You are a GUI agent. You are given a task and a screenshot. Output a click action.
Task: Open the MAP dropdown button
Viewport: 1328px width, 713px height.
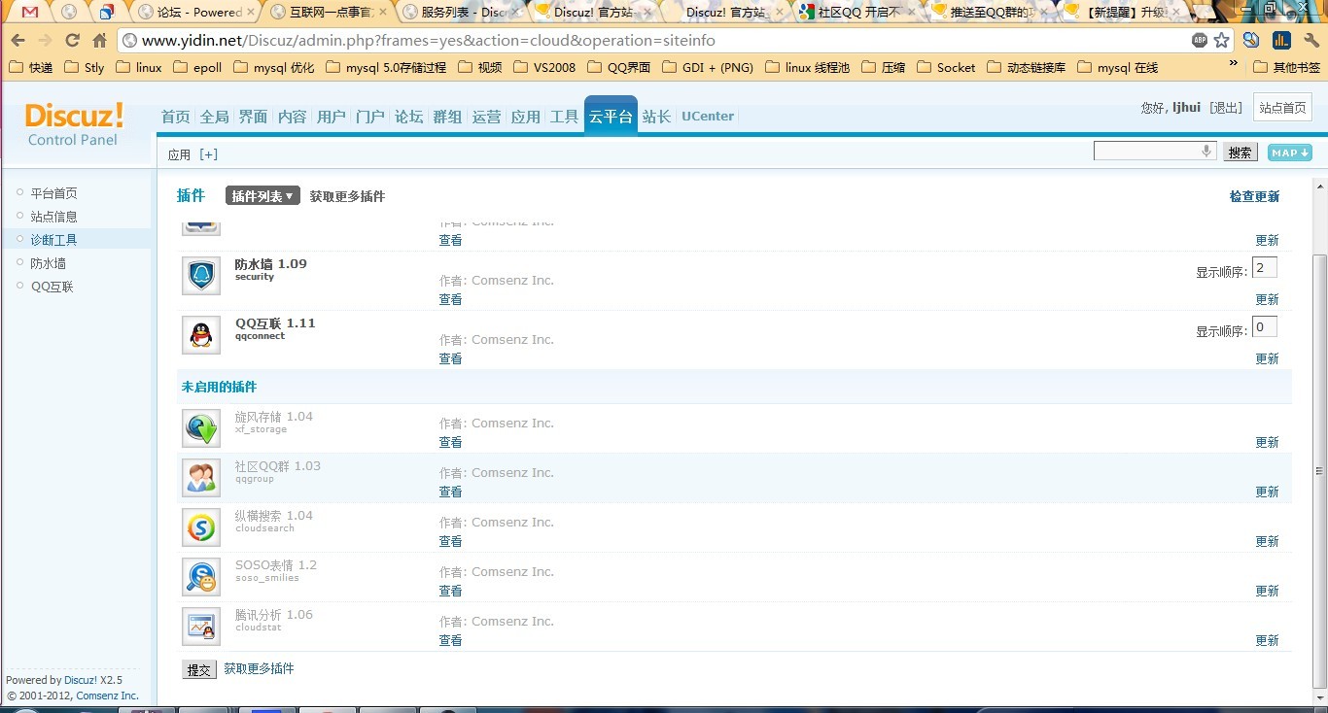(x=1290, y=153)
